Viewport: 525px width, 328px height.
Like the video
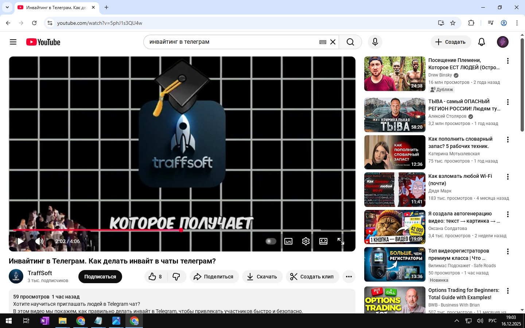156,277
